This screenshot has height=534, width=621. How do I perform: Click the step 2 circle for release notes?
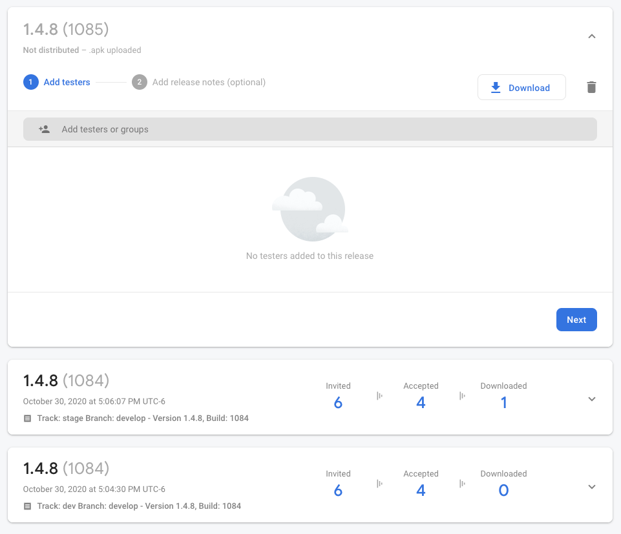140,82
